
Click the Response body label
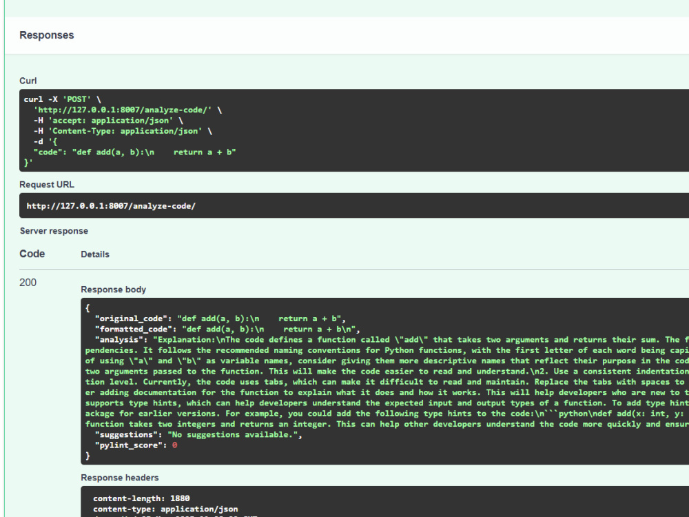coord(114,290)
